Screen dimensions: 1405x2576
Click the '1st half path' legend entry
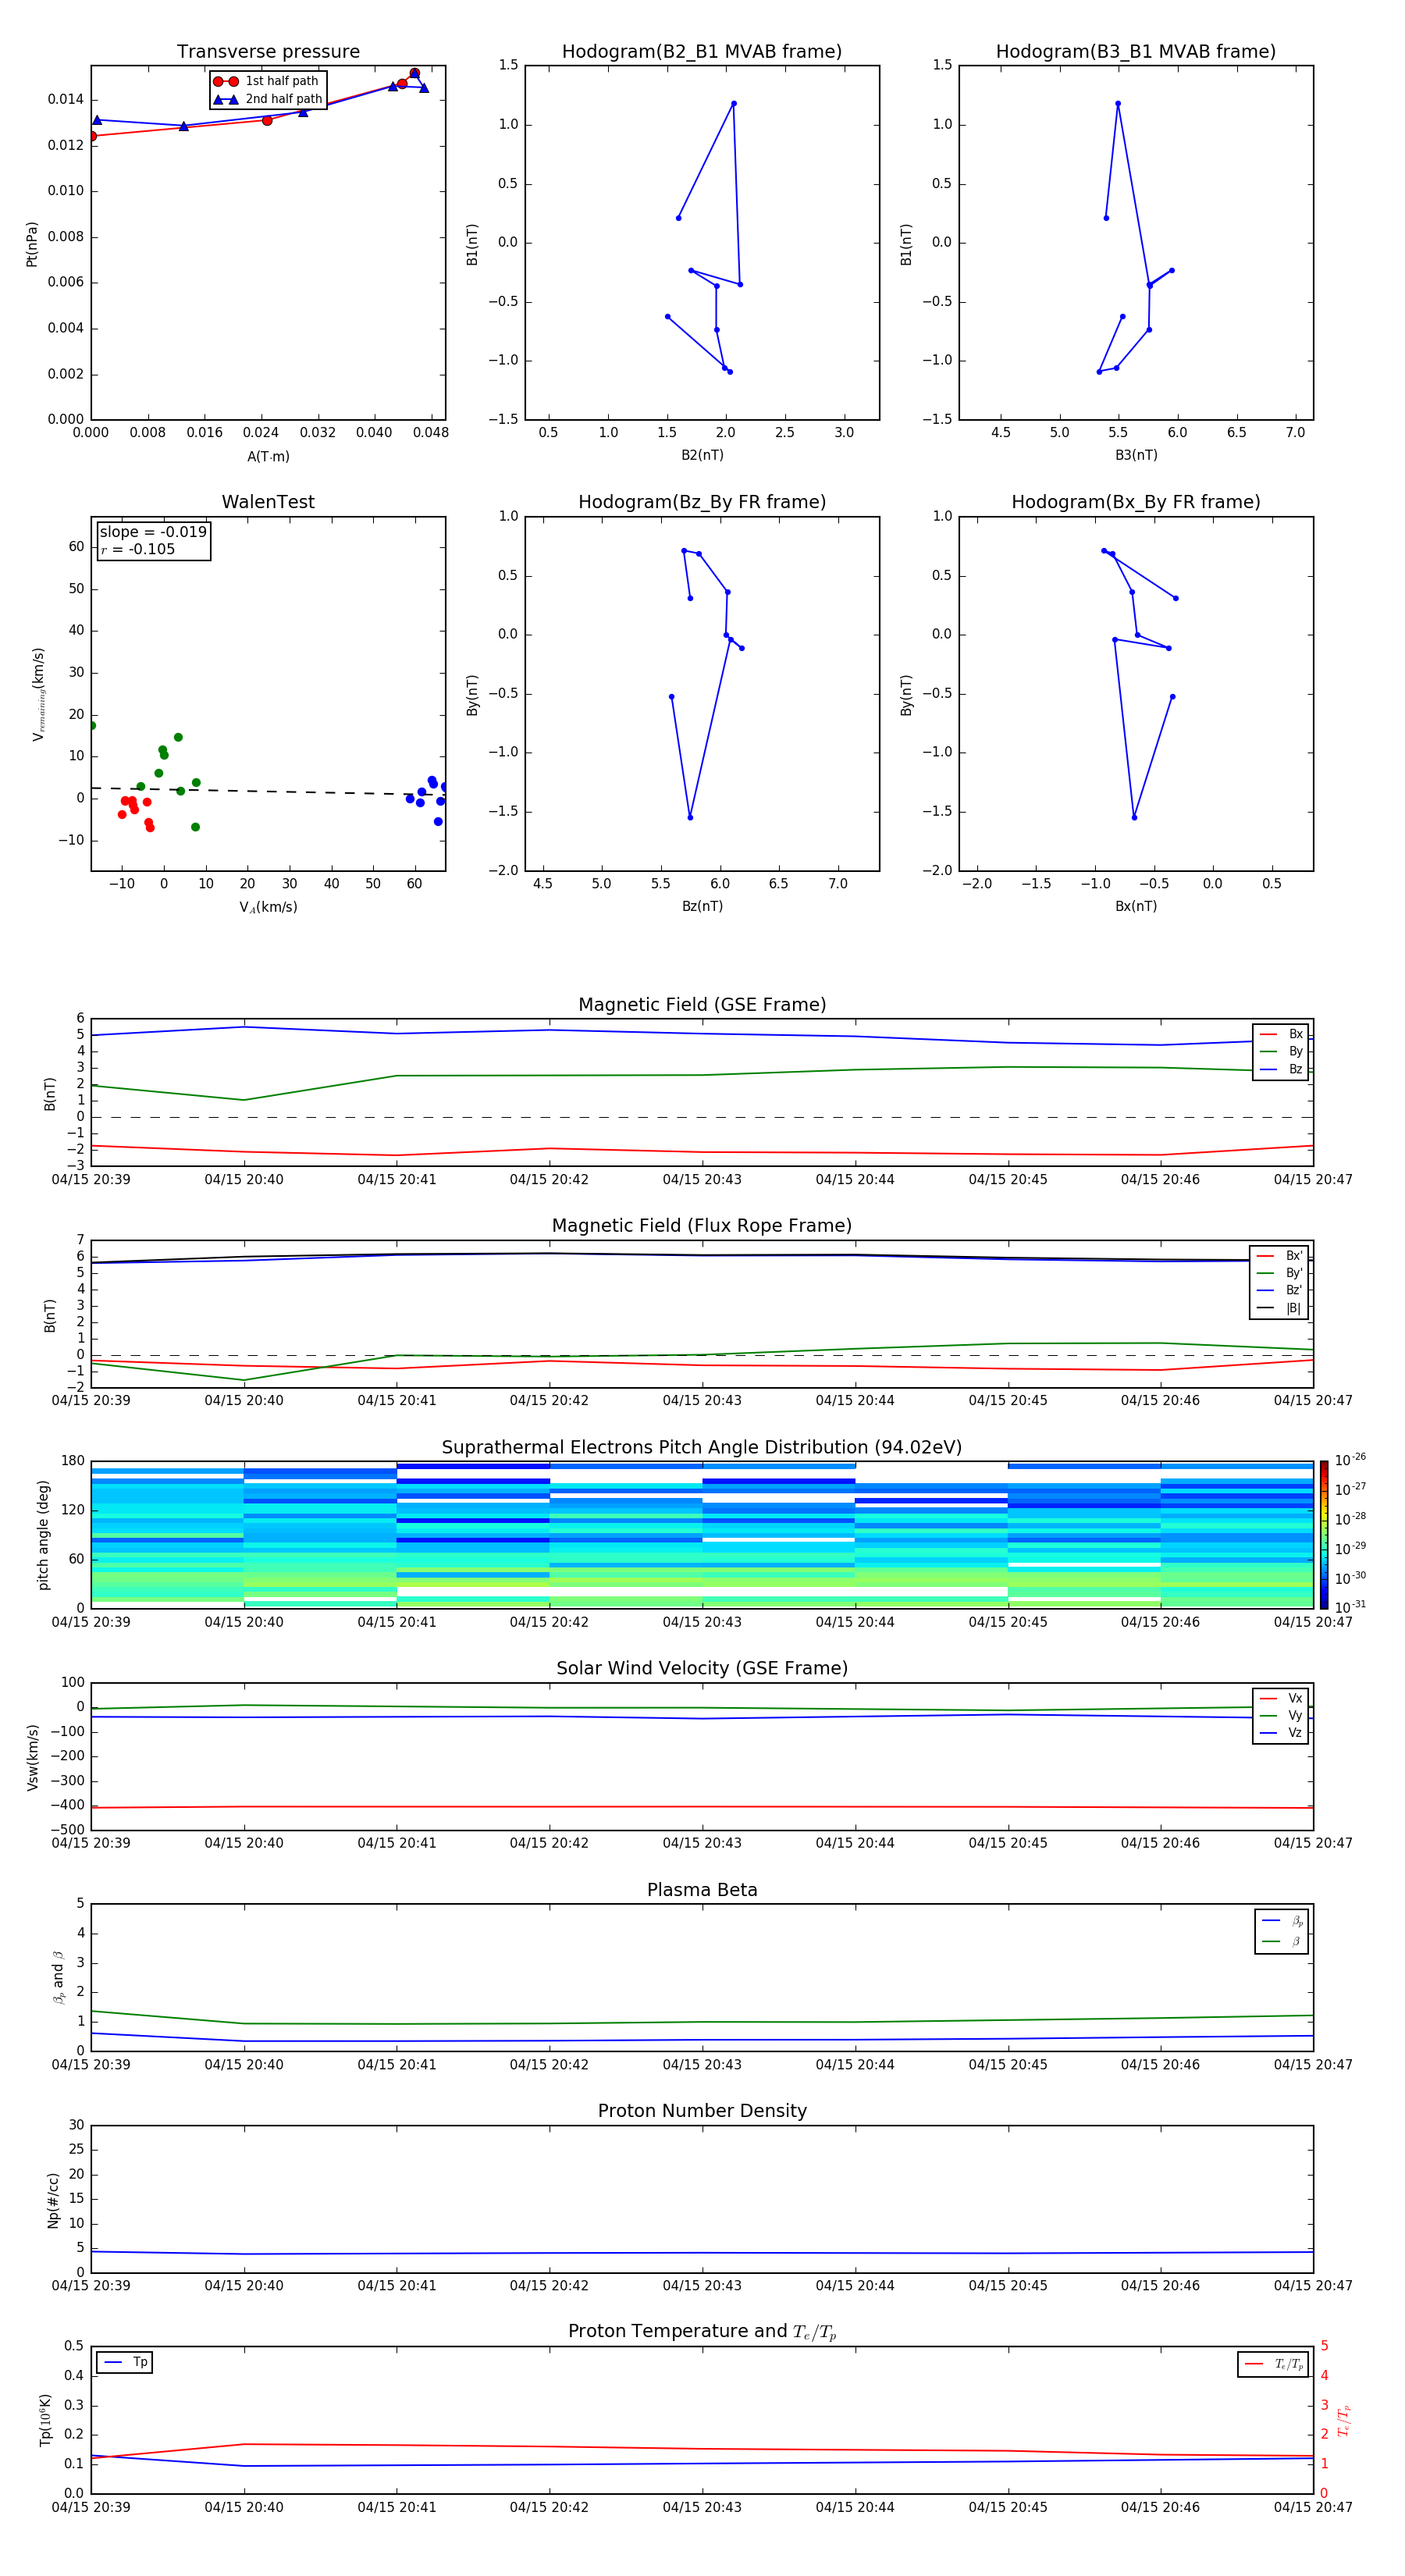[x=268, y=81]
